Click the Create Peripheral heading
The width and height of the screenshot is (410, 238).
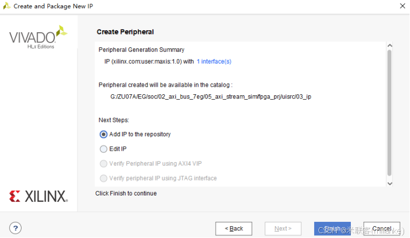tap(125, 32)
